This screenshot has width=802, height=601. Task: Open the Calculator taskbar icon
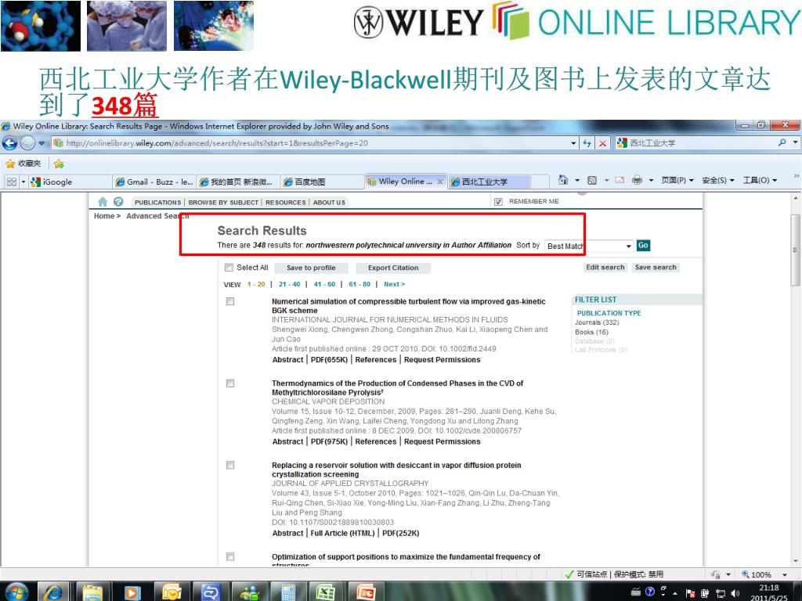[x=288, y=592]
